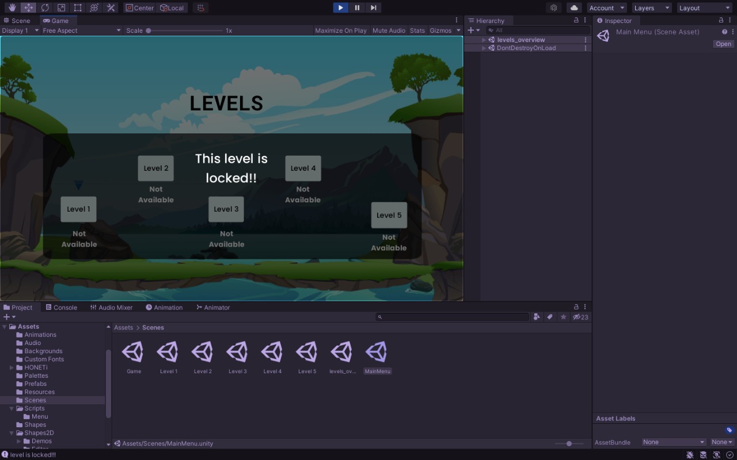Toggle Mute Audio in Game view
Image resolution: width=737 pixels, height=460 pixels.
[x=389, y=30]
